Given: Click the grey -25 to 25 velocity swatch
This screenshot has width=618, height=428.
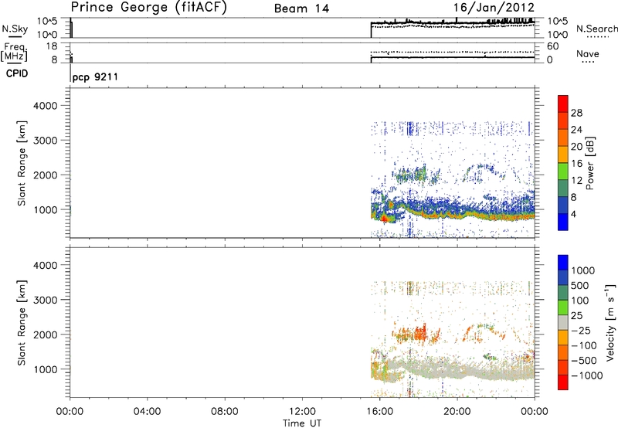Looking at the screenshot, I should click(563, 322).
